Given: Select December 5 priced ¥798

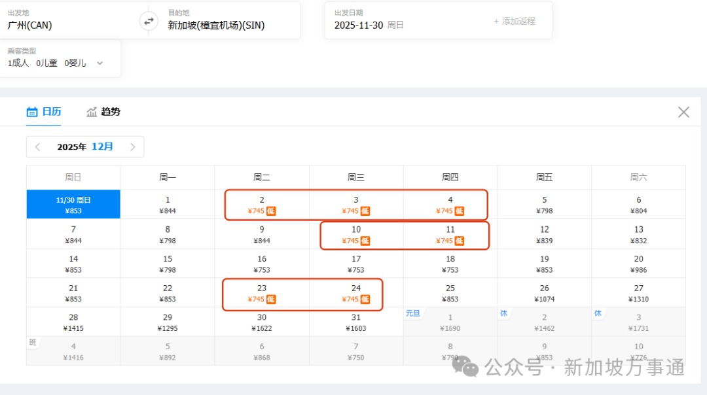Looking at the screenshot, I should tap(545, 205).
